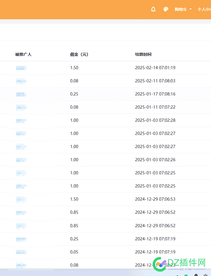Click 1.00 commission in 07:02:26 row
This screenshot has width=211, height=276.
pyautogui.click(x=74, y=160)
